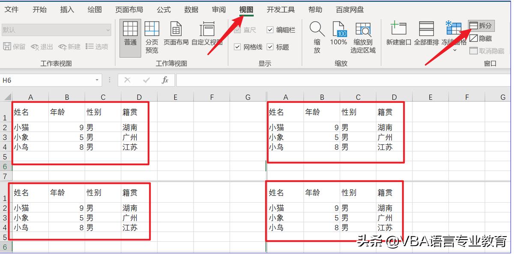This screenshot has width=514, height=255.
Task: Open the Name Box dropdown showing H6
Action: click(x=98, y=80)
